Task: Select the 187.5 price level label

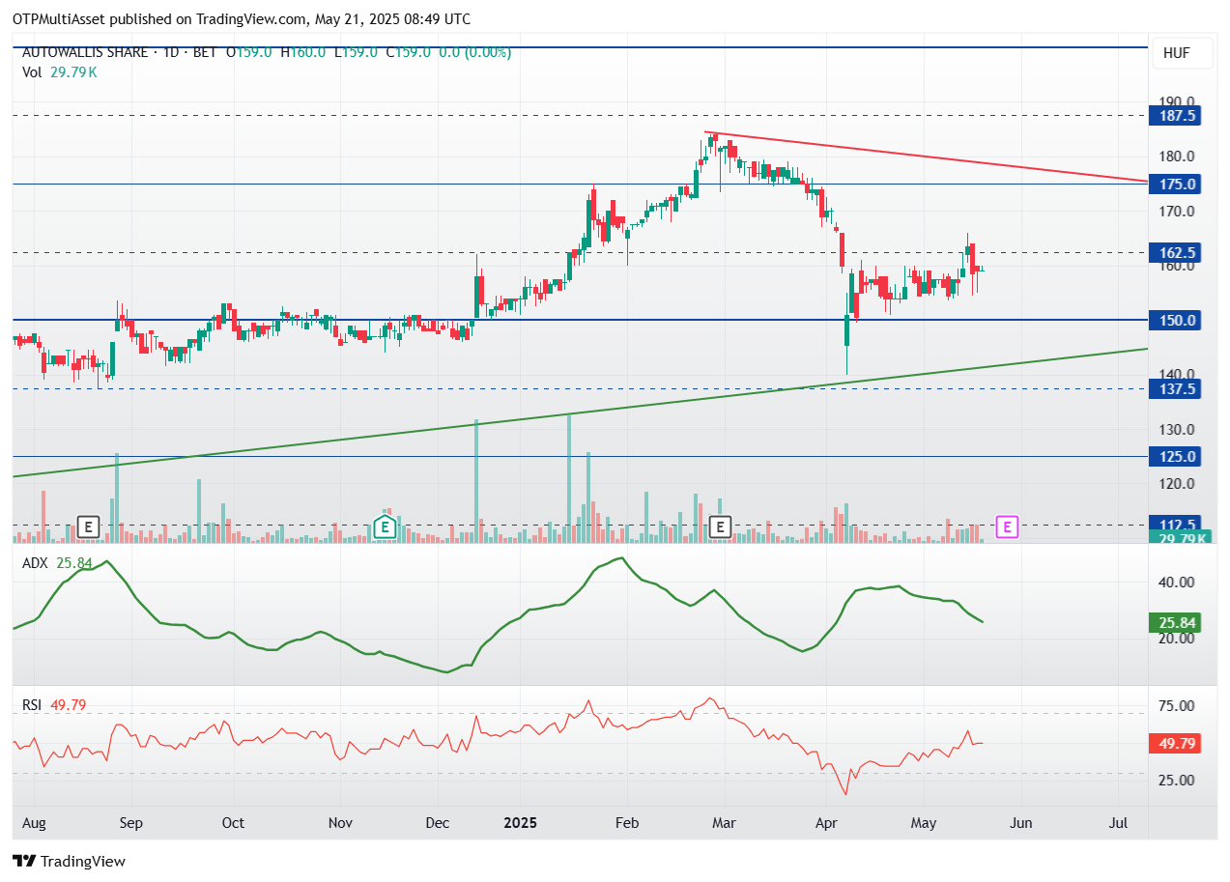Action: [1175, 116]
